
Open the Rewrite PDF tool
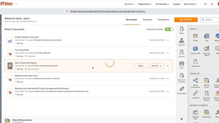click(195, 112)
